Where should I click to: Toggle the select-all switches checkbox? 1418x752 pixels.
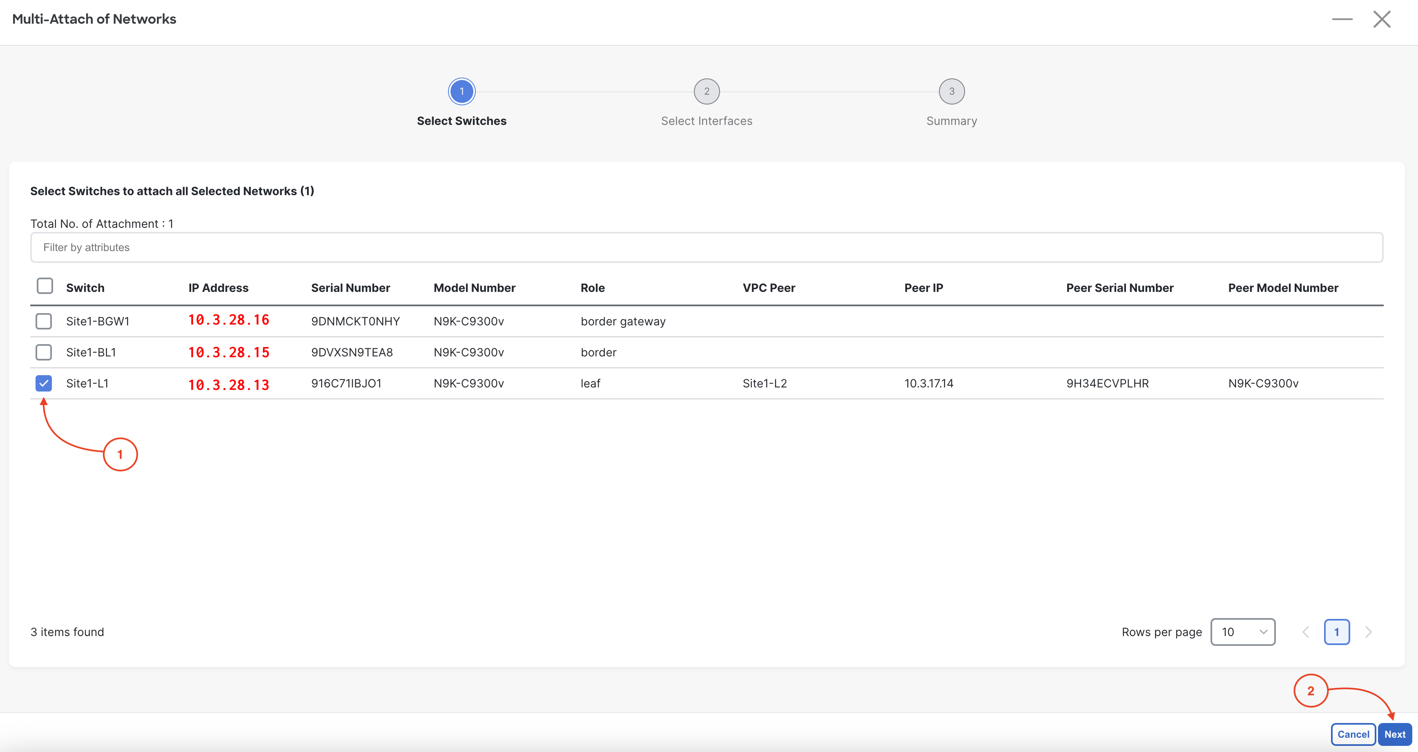pos(45,286)
